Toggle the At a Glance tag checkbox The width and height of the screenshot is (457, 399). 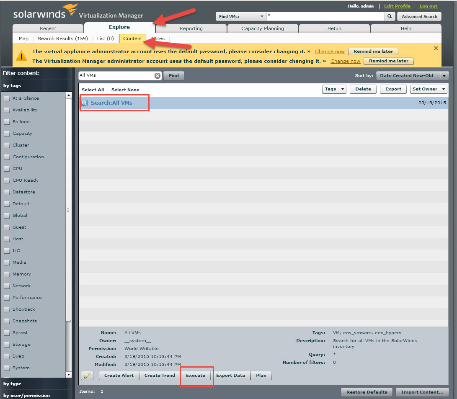6,98
